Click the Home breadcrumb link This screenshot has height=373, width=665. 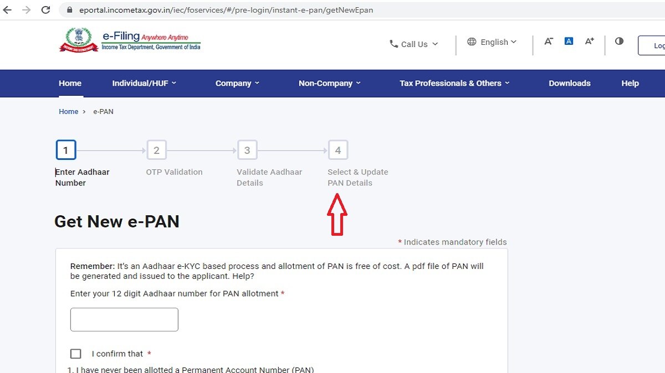pyautogui.click(x=69, y=112)
